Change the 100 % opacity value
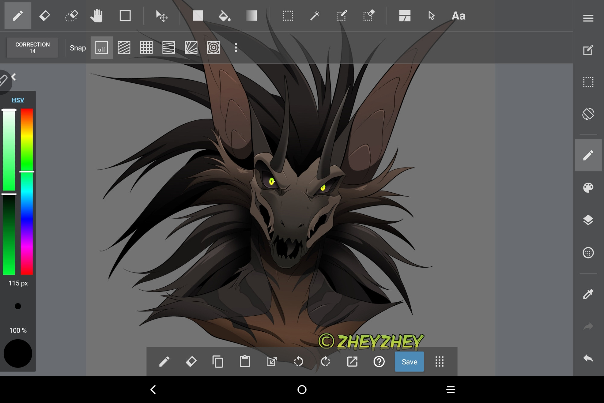604x403 pixels. tap(18, 330)
